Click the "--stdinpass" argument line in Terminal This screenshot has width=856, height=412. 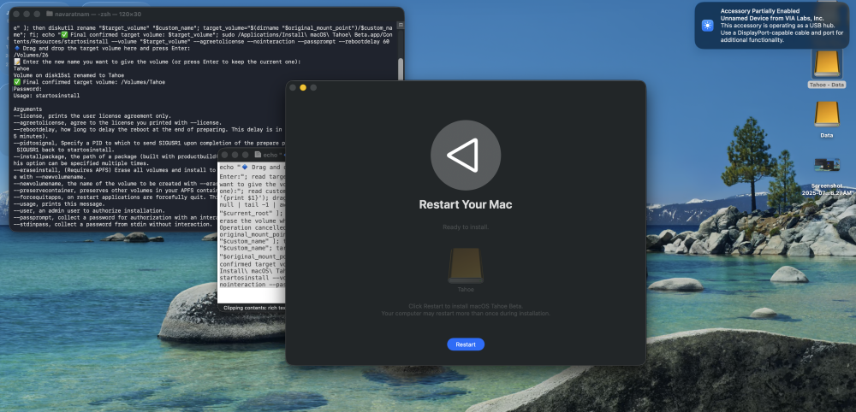[112, 224]
